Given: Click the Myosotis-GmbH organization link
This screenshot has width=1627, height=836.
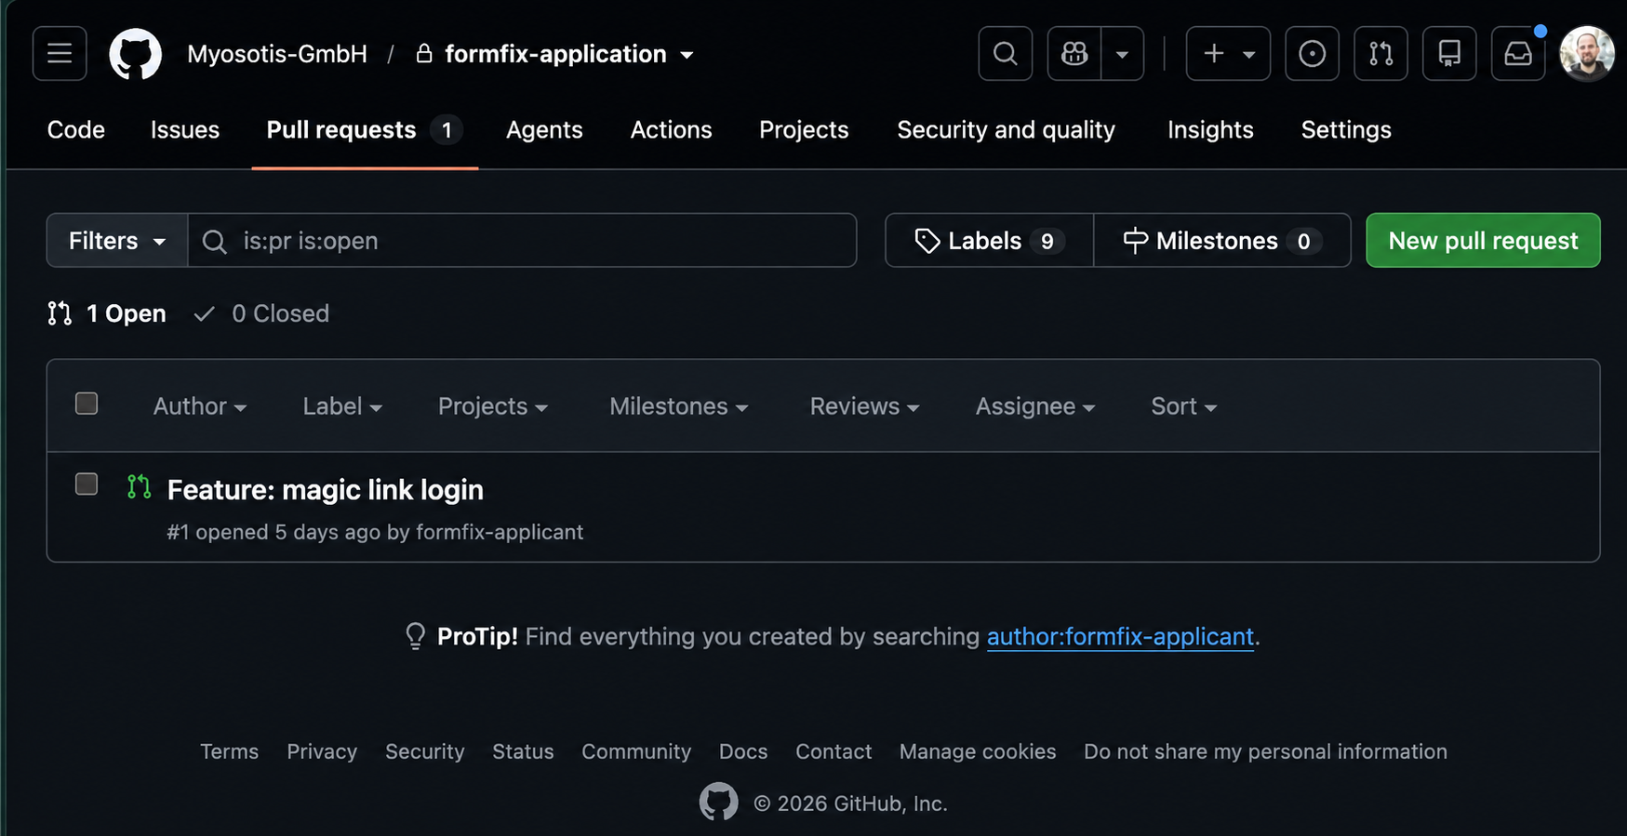Looking at the screenshot, I should tap(277, 54).
